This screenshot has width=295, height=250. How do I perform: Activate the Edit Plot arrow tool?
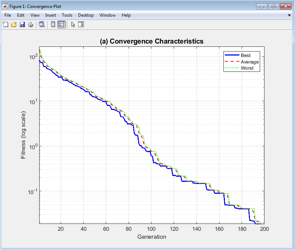pos(73,24)
